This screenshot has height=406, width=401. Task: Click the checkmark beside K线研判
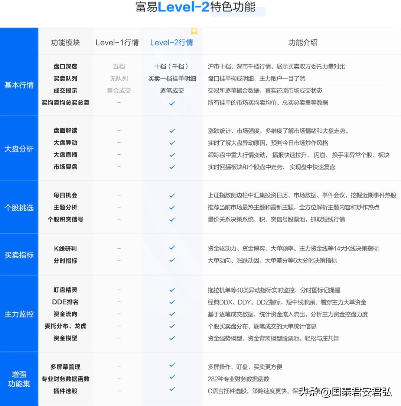[172, 248]
